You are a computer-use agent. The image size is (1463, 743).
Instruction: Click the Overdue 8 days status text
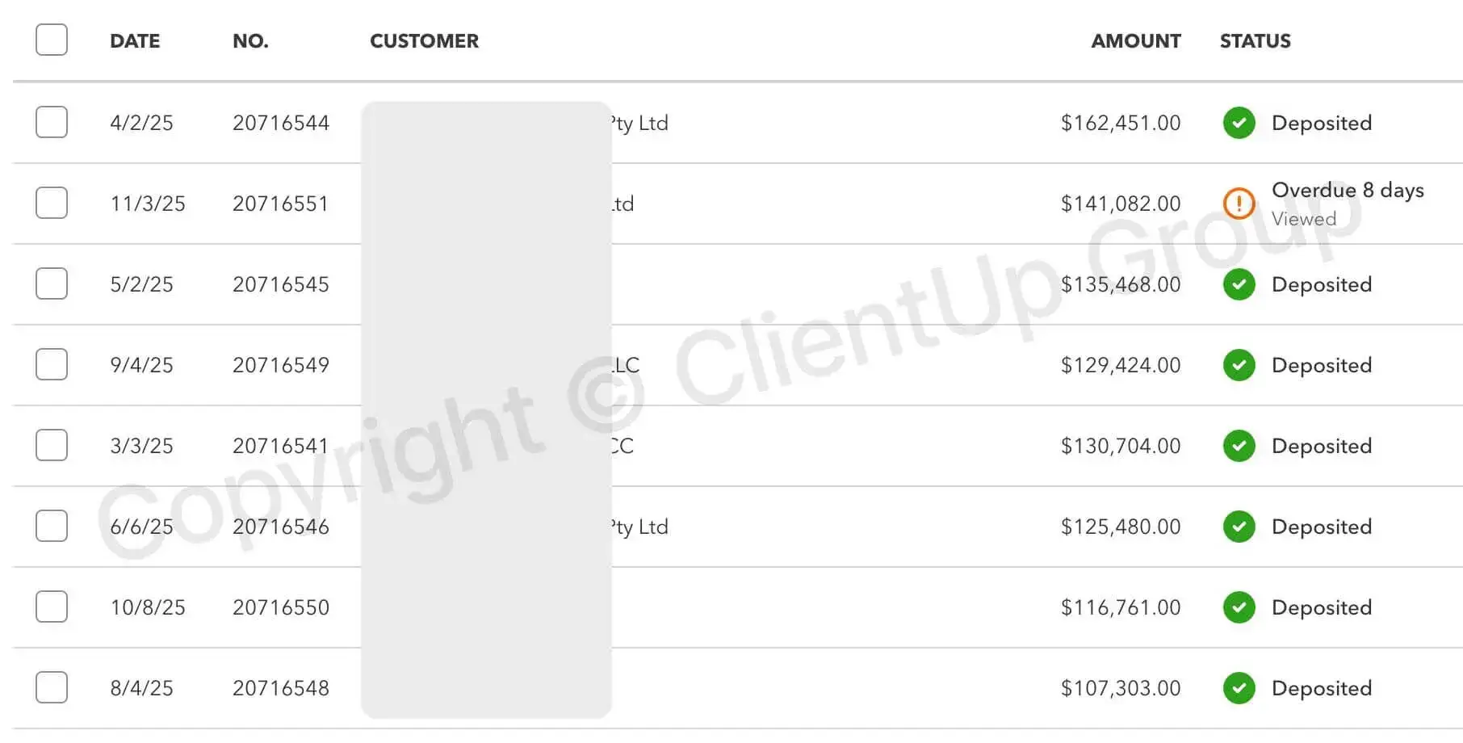(x=1348, y=191)
